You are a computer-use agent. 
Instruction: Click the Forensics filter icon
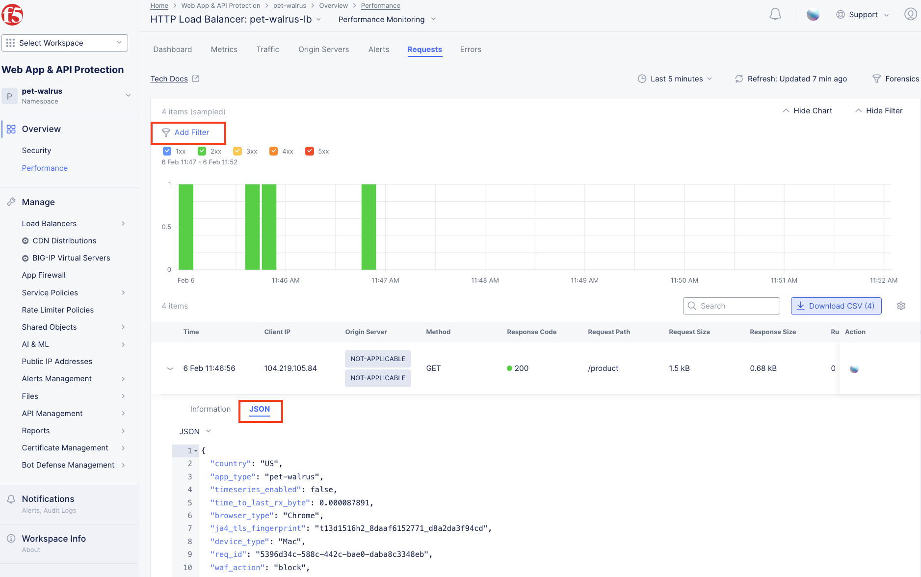(876, 79)
